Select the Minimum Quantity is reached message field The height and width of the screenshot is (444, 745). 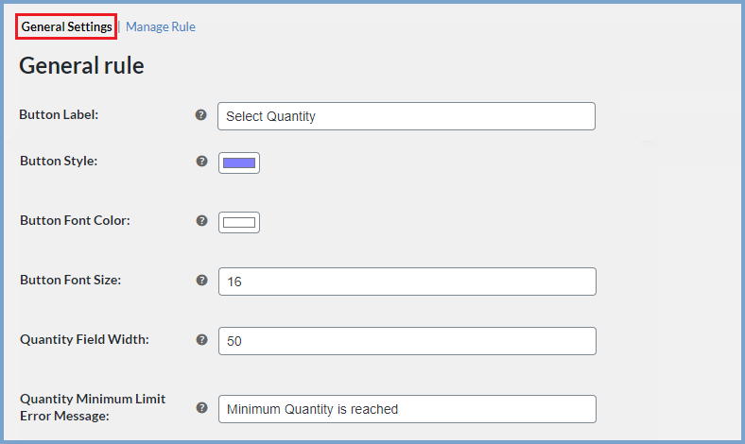(407, 409)
